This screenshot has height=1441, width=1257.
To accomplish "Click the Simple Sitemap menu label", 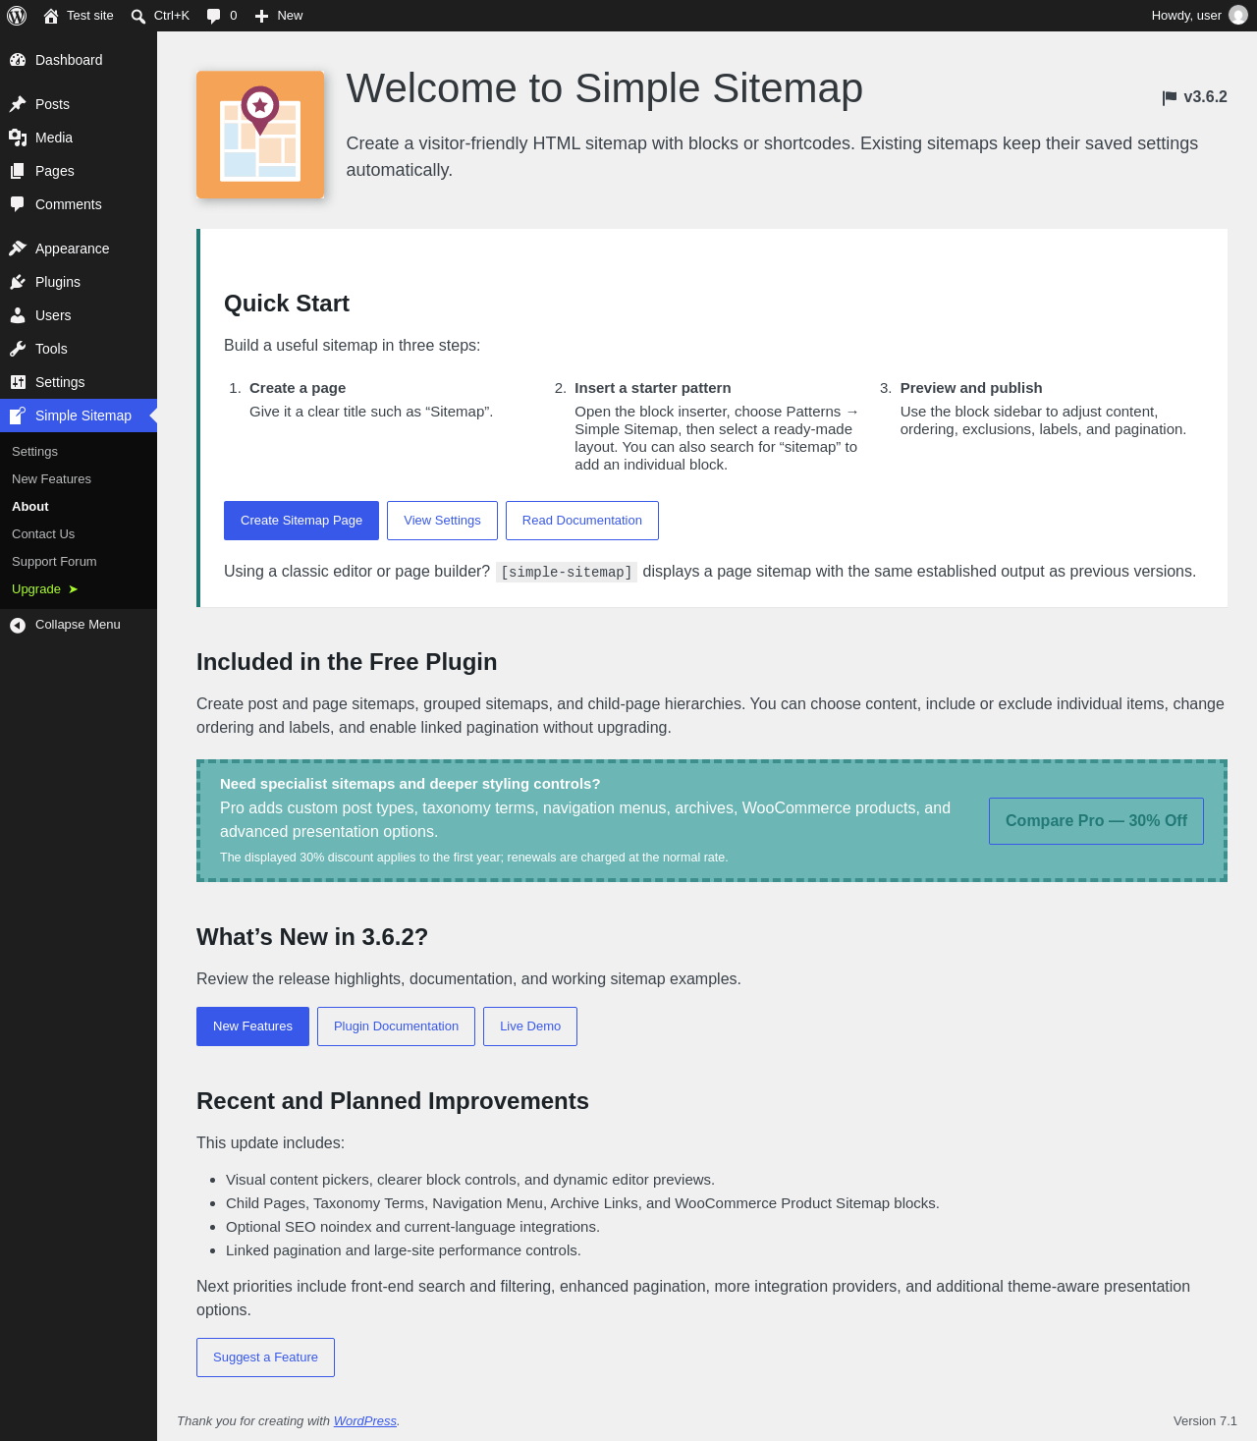I will click(x=83, y=416).
